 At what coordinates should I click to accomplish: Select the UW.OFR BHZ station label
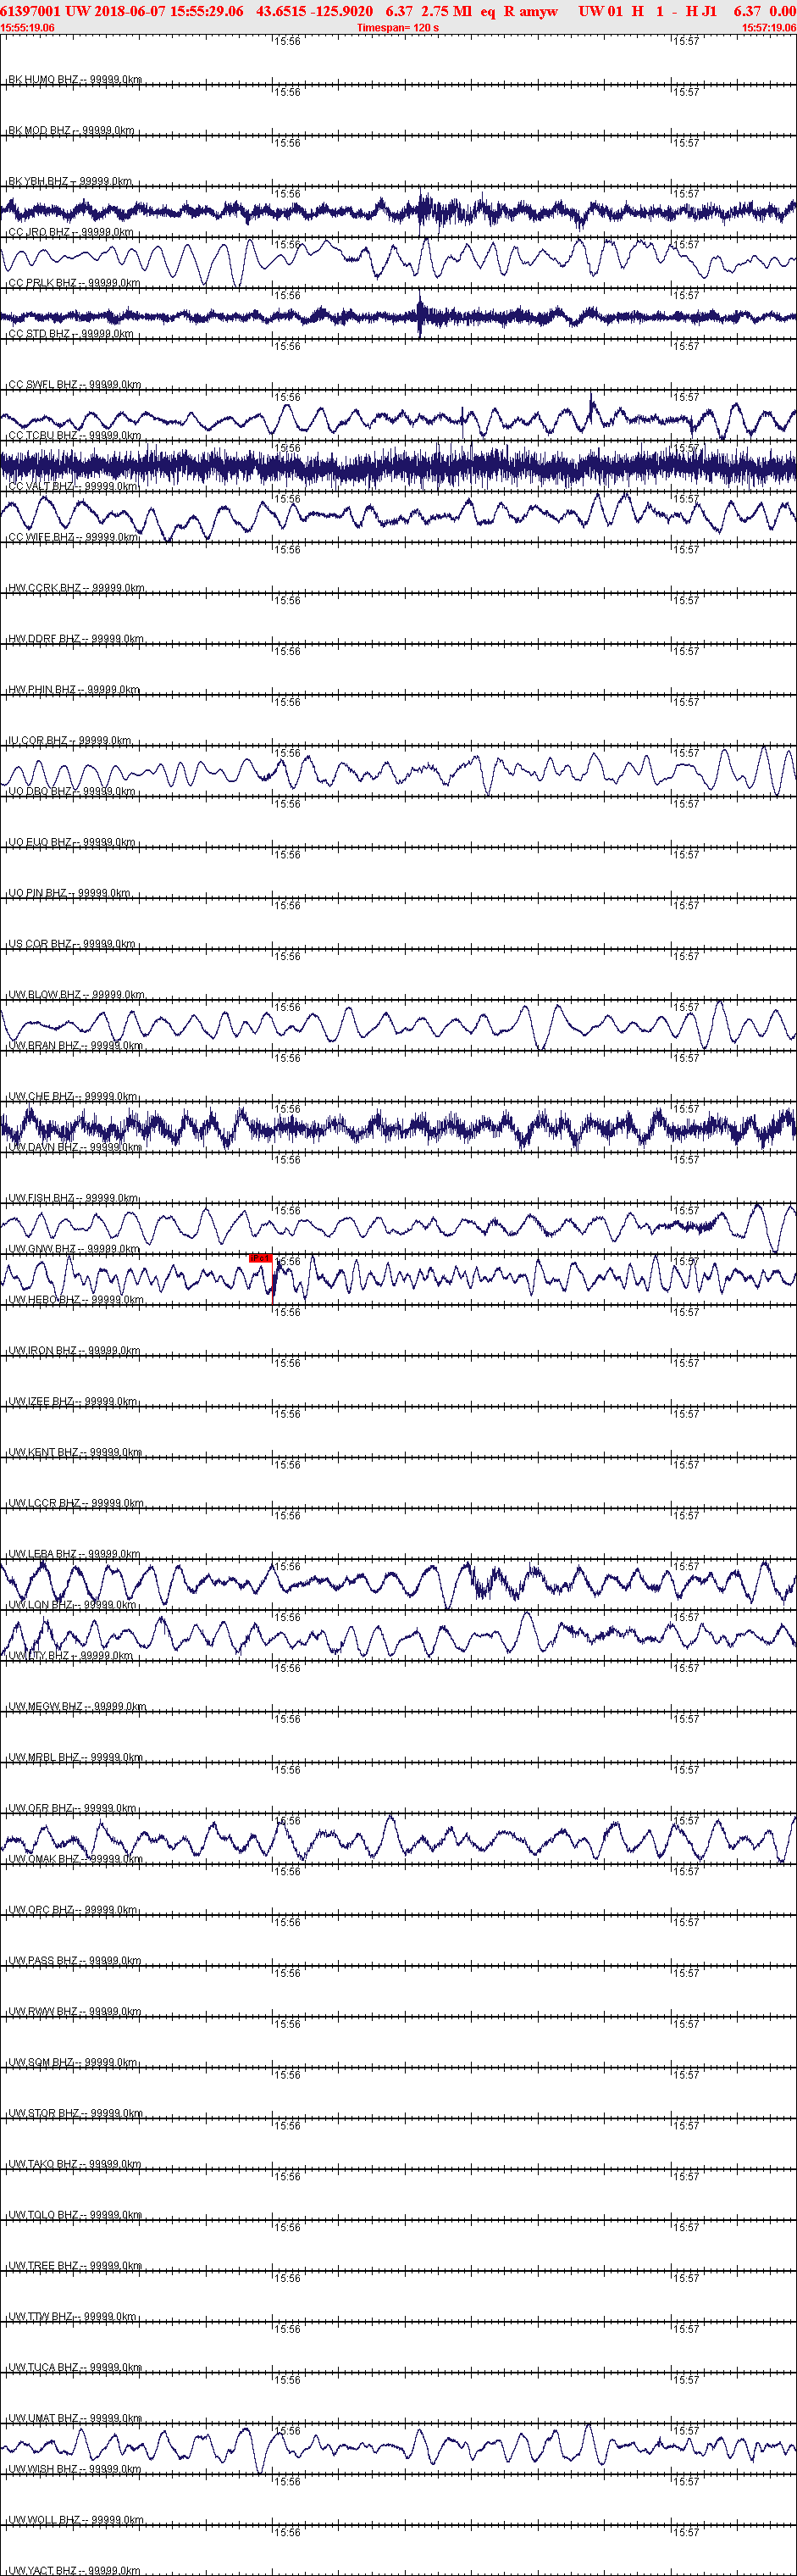74,1809
